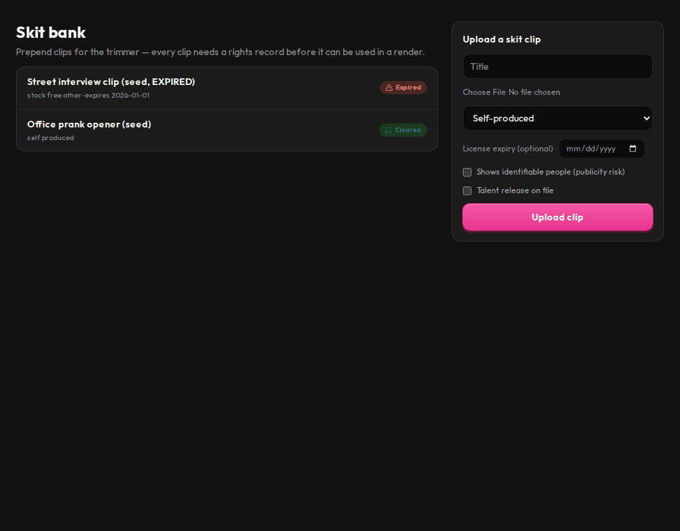Click the Skit bank heading

50,33
